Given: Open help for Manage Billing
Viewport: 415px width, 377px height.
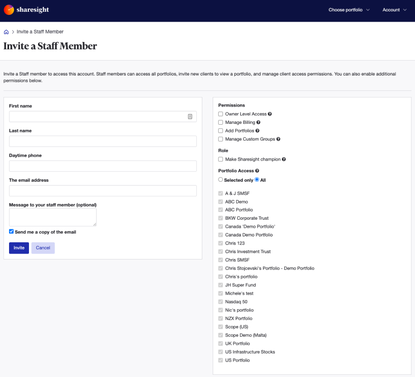Looking at the screenshot, I should point(258,122).
